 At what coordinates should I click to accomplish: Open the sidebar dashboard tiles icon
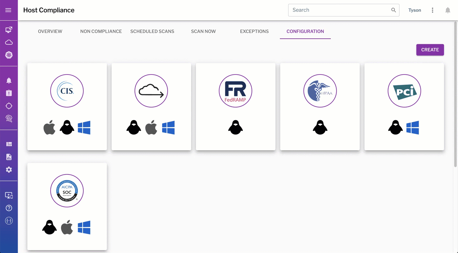tap(9, 144)
